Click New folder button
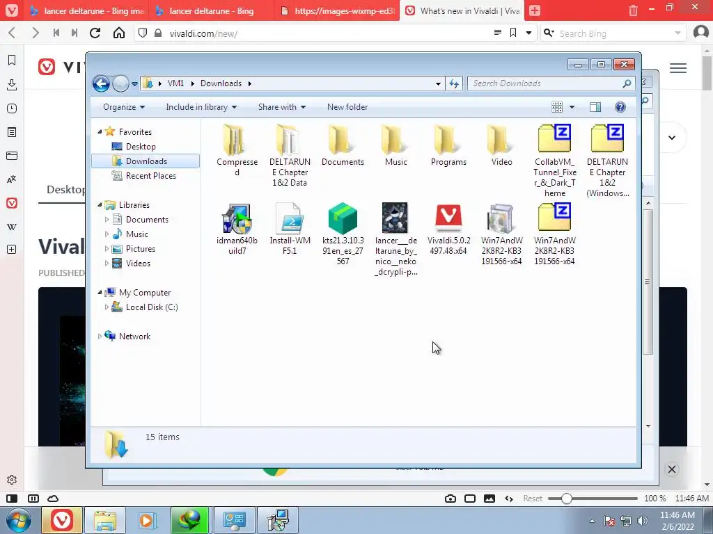713x534 pixels. [347, 107]
